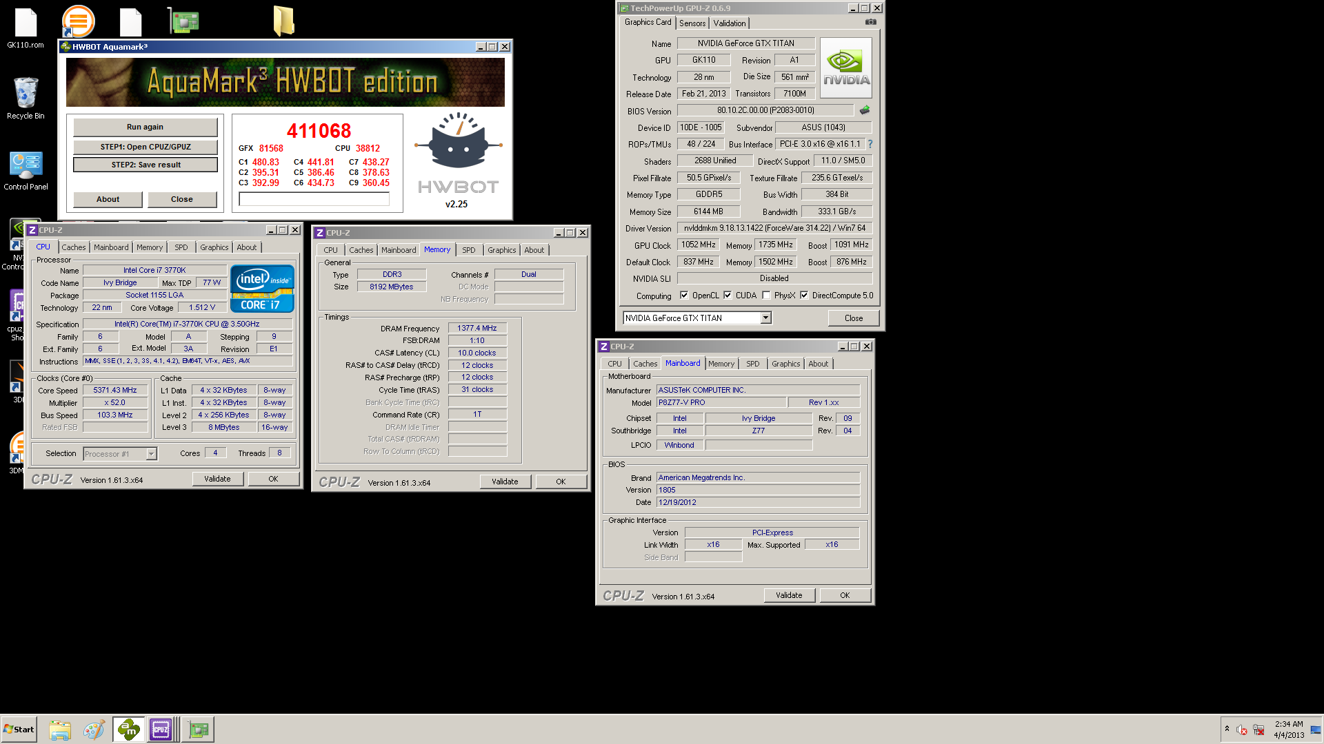
Task: Click Run again in AquaMark
Action: 146,127
